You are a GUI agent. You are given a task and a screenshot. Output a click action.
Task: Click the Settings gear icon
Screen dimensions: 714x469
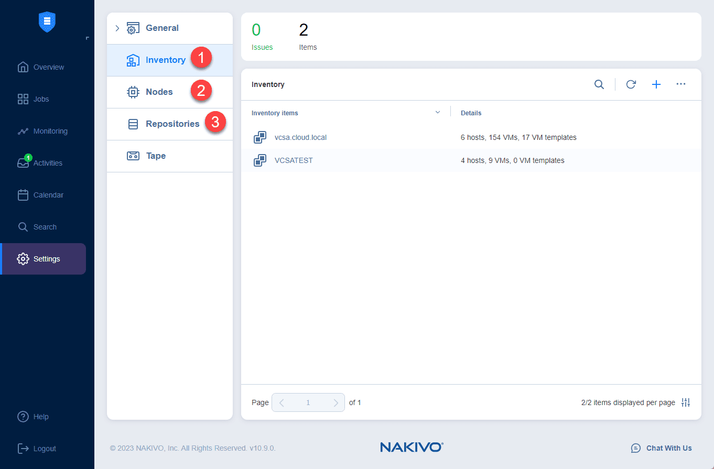(x=23, y=259)
